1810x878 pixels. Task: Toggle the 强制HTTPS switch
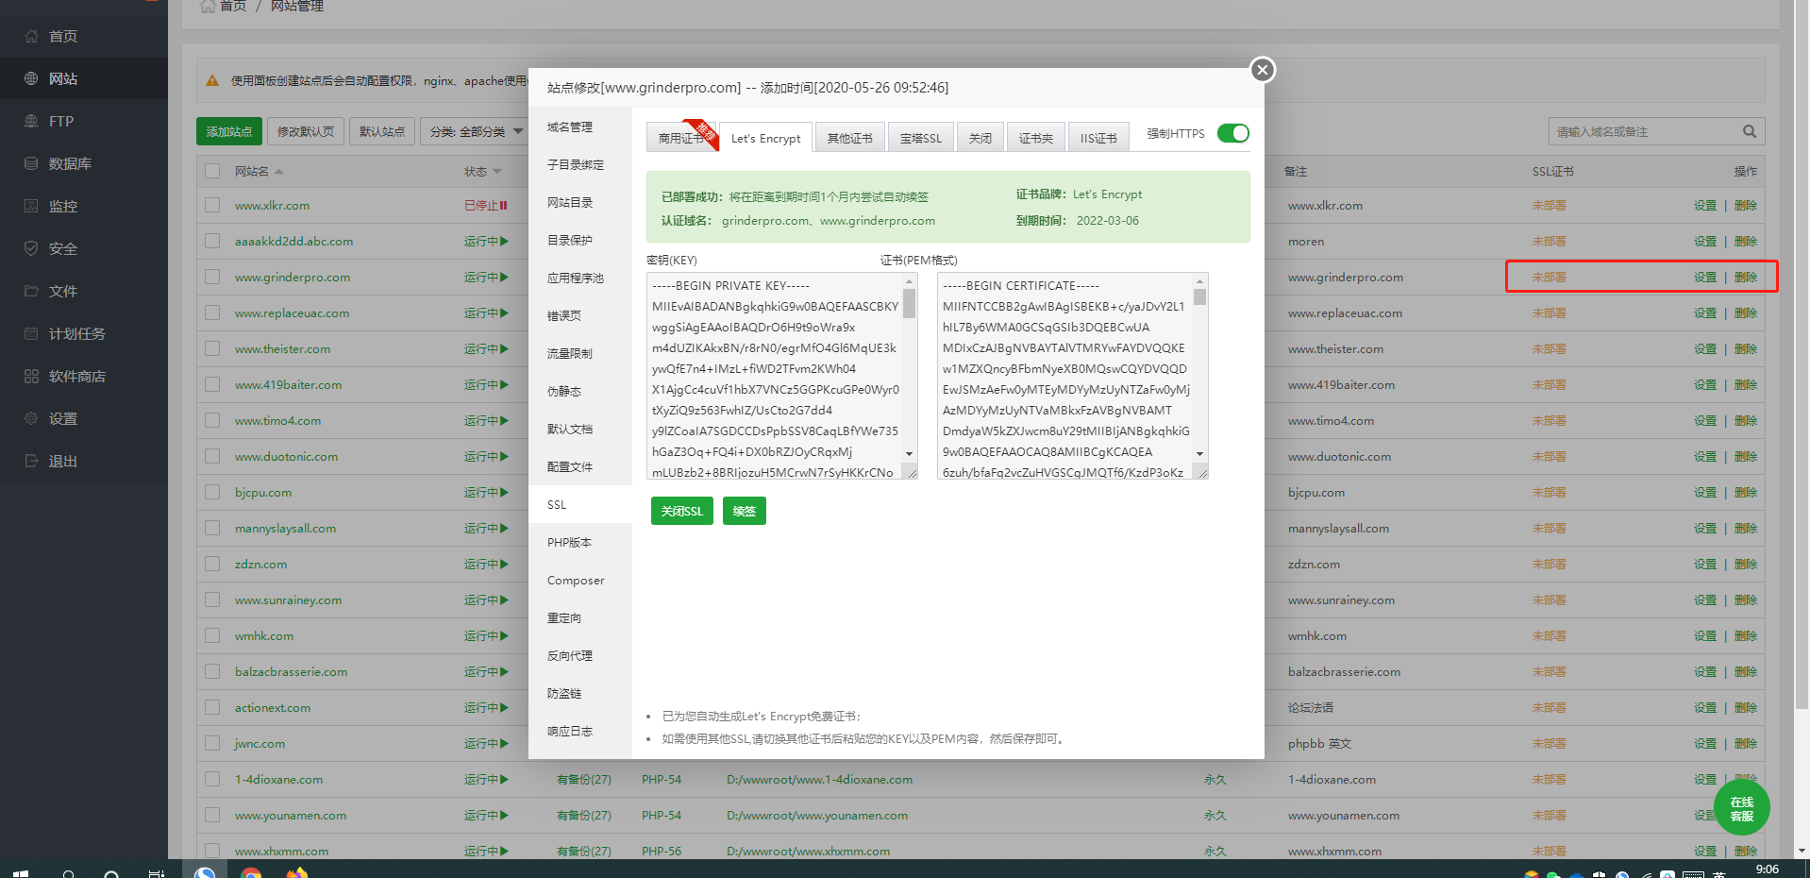[1232, 133]
